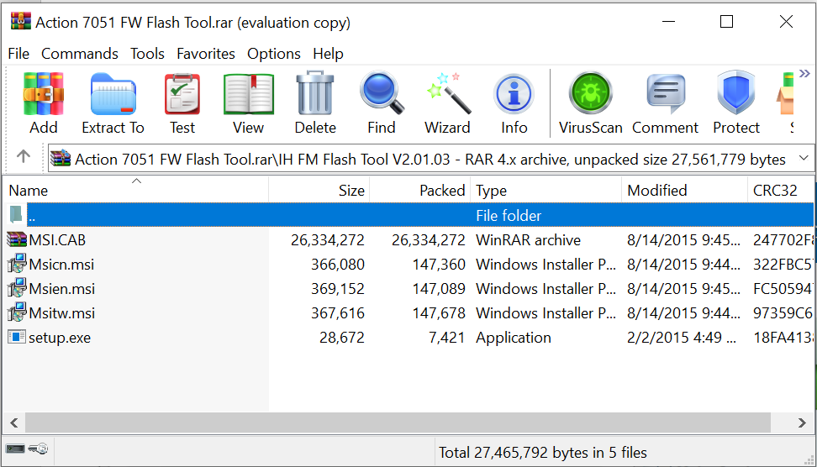Screen dimensions: 817x467
Task: Sort files by the Size column
Action: 319,190
